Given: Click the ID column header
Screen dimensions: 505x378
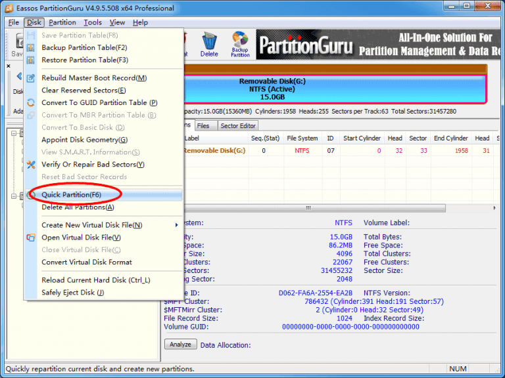Looking at the screenshot, I should [331, 138].
